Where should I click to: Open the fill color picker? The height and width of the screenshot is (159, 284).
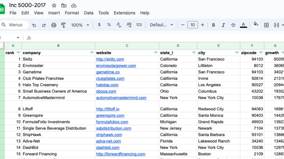tap(256, 25)
